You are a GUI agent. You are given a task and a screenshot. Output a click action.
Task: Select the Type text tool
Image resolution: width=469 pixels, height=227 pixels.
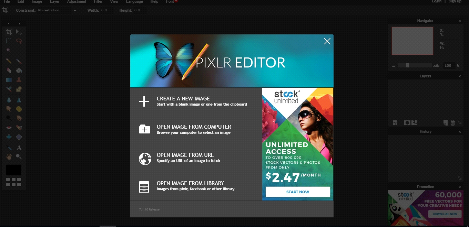tap(19, 148)
